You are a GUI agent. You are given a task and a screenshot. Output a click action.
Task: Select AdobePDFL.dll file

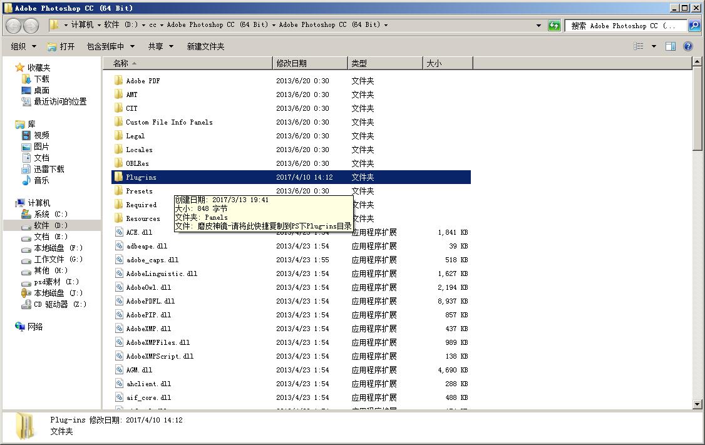coord(150,301)
